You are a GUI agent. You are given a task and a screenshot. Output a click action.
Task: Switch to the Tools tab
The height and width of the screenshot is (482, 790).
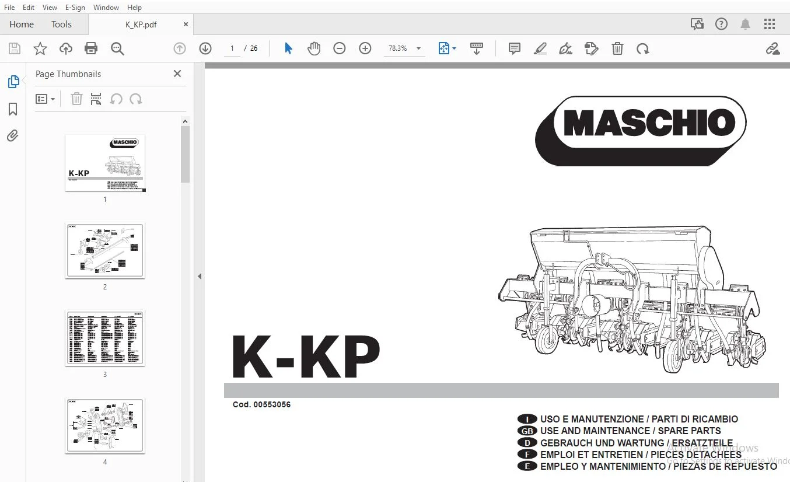(x=61, y=25)
